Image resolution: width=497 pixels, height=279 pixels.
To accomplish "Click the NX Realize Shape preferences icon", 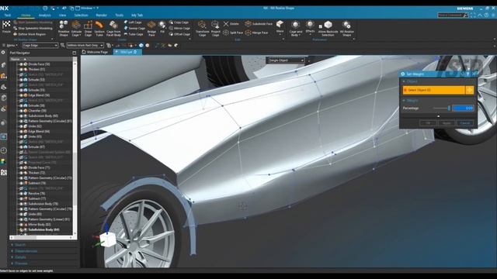I will 347,28.
